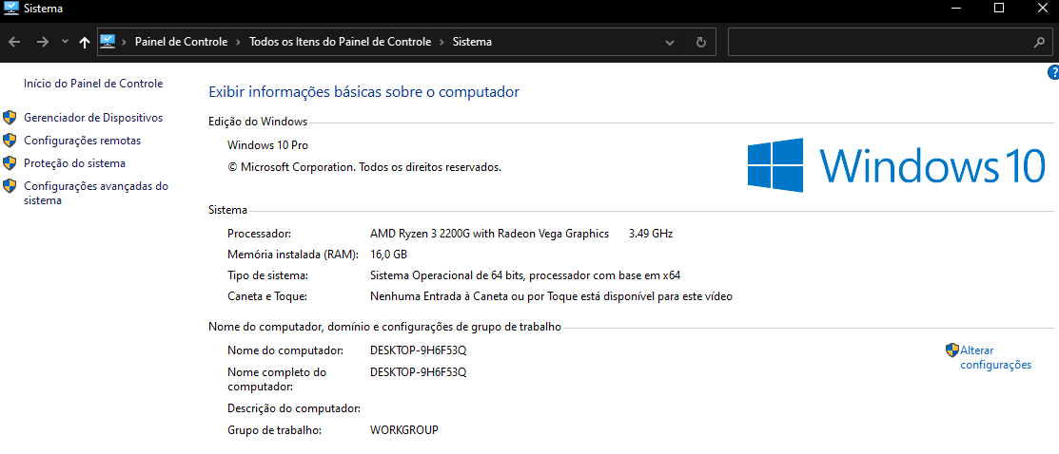This screenshot has width=1059, height=454.
Task: Click shield icon beside Configurações remotas
Action: pos(10,141)
